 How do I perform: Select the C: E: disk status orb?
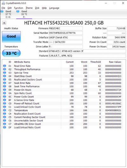point(2,11)
